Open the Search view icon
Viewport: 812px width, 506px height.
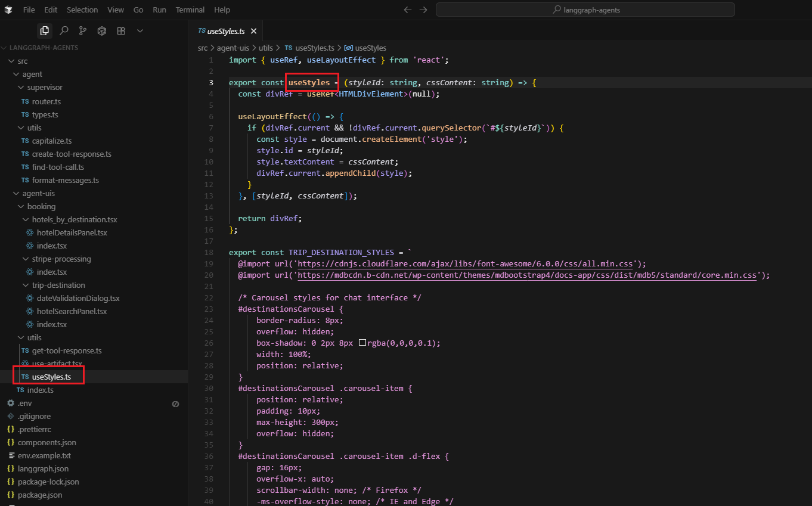pos(64,31)
